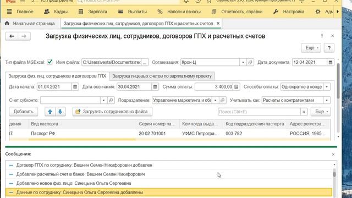Close the Сообщения panel
This screenshot has width=352, height=198.
pyautogui.click(x=333, y=154)
